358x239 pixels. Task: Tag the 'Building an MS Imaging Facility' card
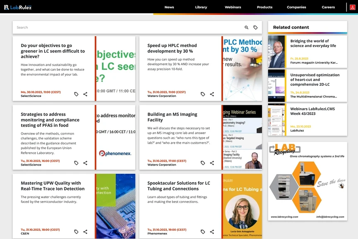click(203, 163)
